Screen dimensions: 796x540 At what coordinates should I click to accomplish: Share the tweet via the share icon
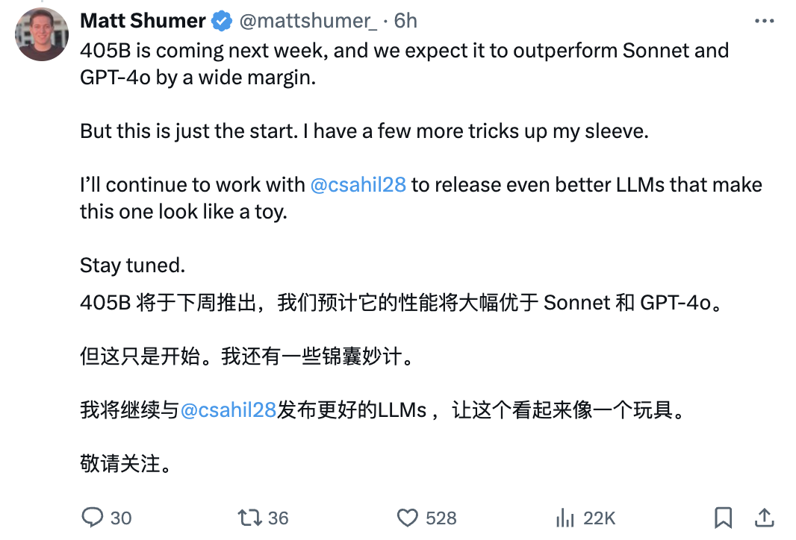762,517
